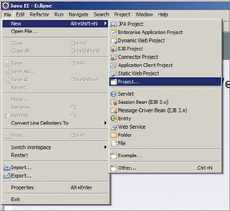The height and width of the screenshot is (211, 230).
Task: Click the Ctrl+Shift+S shortcut text
Action: (x=85, y=80)
